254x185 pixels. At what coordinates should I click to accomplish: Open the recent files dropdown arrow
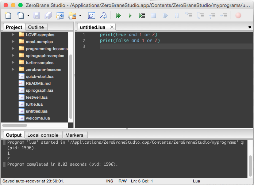(x=28, y=16)
